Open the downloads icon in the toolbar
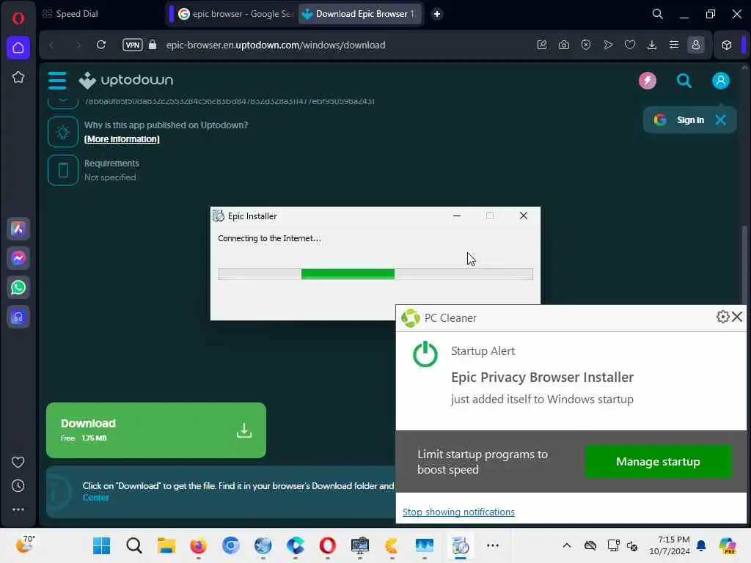The image size is (751, 563). tap(652, 45)
